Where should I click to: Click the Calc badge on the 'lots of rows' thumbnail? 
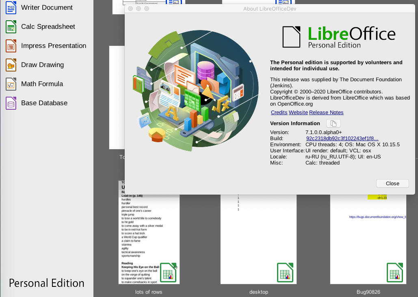[x=168, y=273]
